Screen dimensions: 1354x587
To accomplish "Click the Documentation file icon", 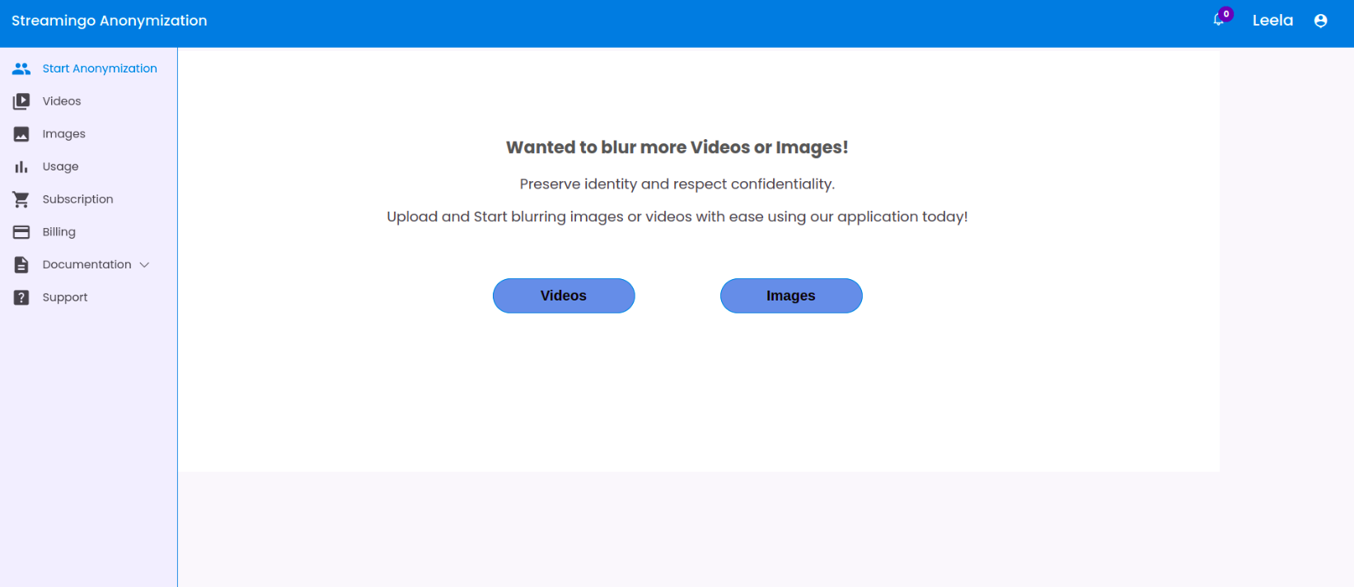I will point(21,265).
